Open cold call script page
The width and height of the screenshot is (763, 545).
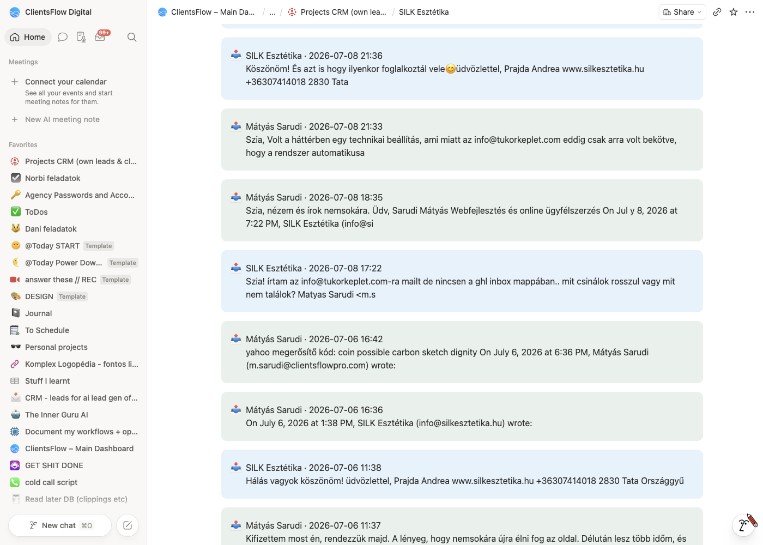pyautogui.click(x=74, y=482)
